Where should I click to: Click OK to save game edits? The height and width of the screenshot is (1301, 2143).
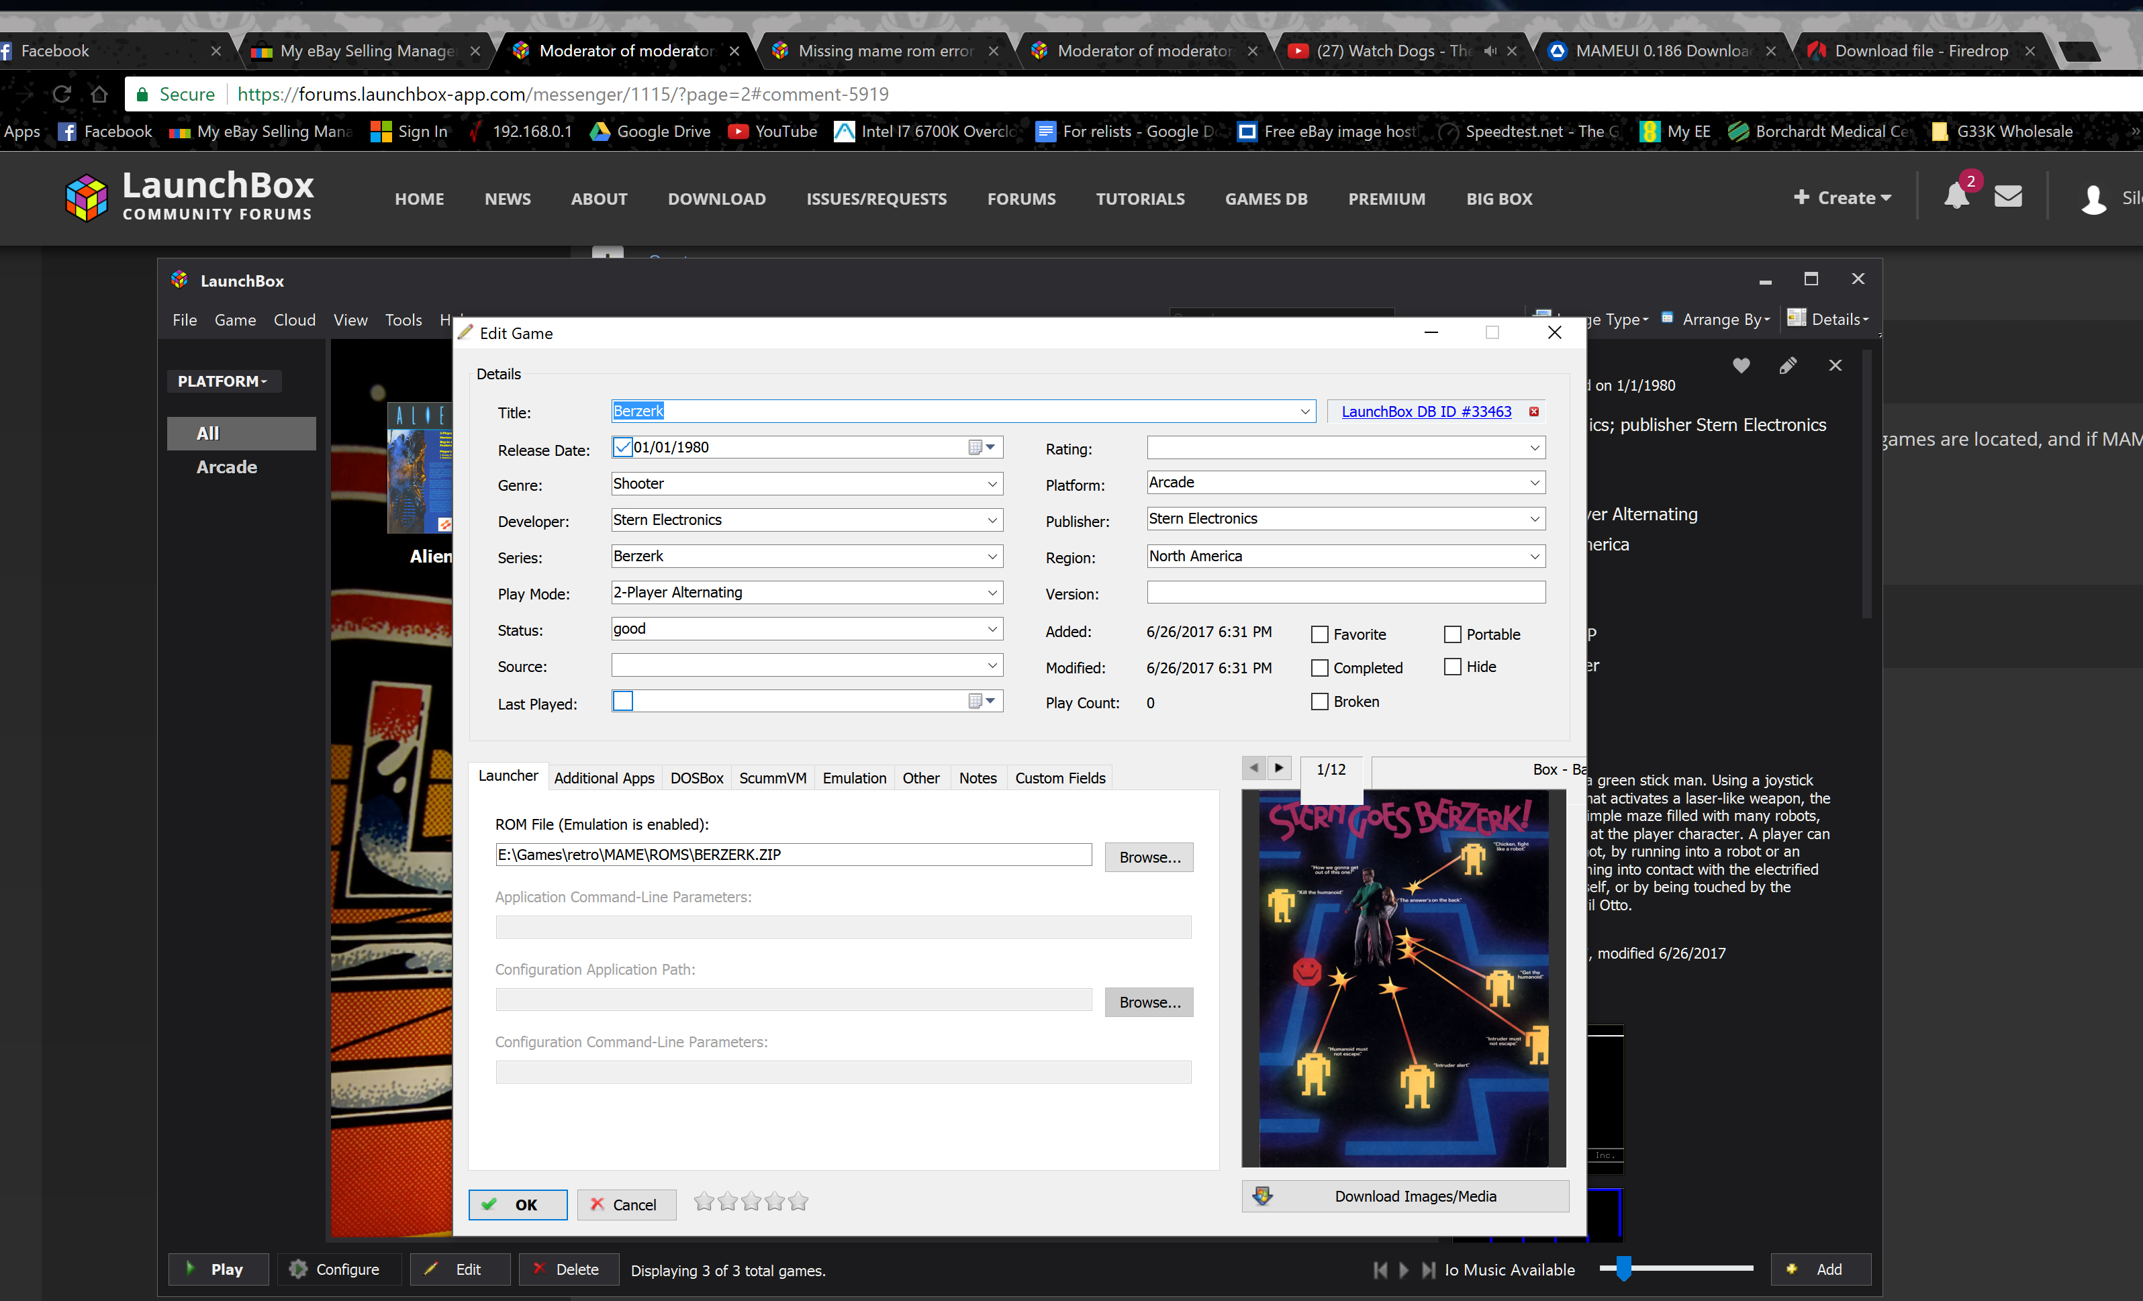(518, 1204)
